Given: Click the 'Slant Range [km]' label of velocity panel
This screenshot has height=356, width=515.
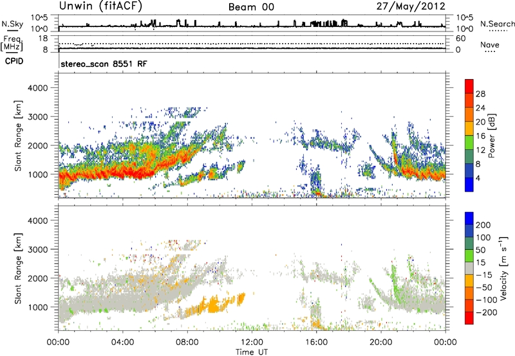Looking at the screenshot, I should pyautogui.click(x=18, y=268).
